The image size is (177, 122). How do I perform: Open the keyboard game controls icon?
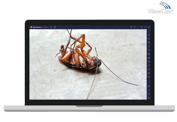[149, 46]
